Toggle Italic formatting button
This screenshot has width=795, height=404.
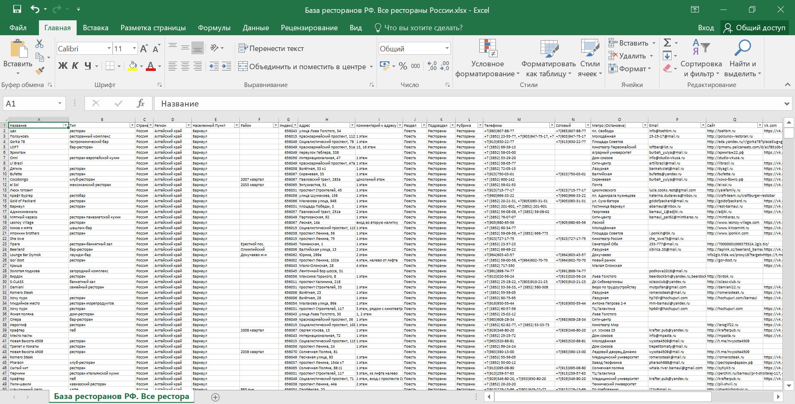point(75,65)
